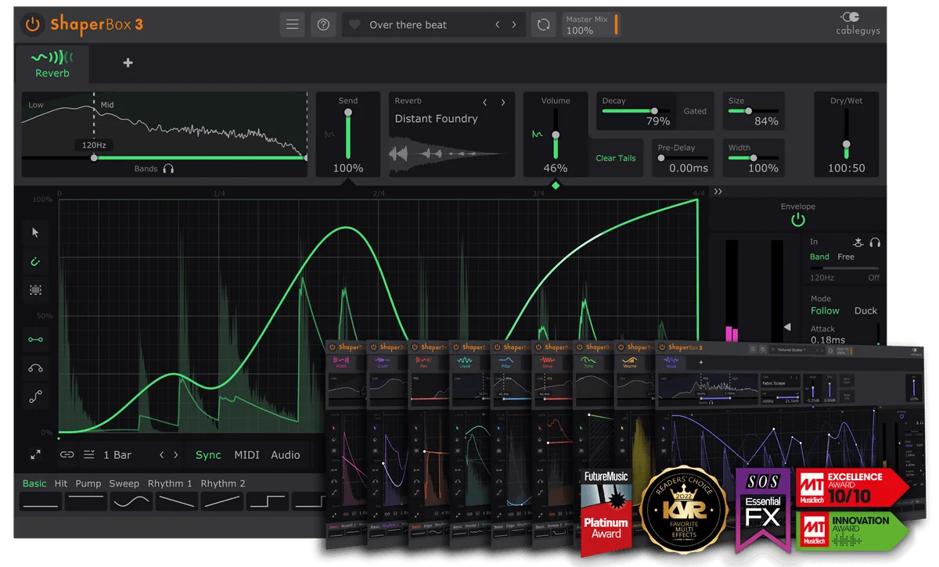939x567 pixels.
Task: Select previous reverb type arrow
Action: [485, 102]
